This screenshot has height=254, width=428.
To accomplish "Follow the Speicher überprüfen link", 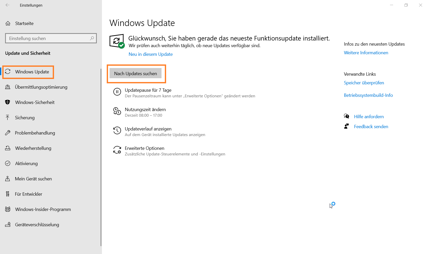I will [x=364, y=83].
